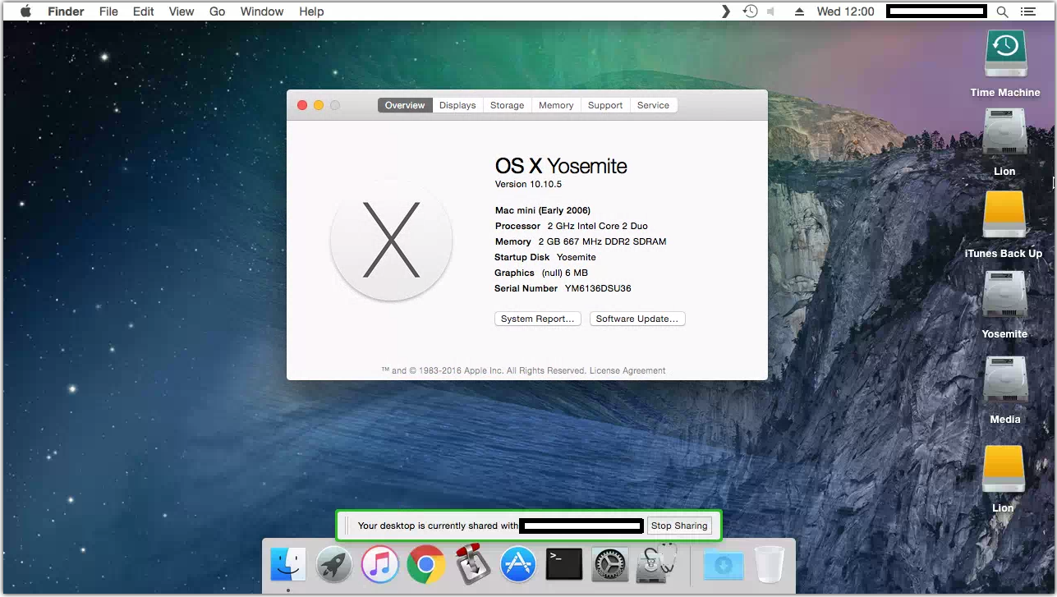1057x597 pixels.
Task: Close the About This Mac window
Action: [302, 105]
